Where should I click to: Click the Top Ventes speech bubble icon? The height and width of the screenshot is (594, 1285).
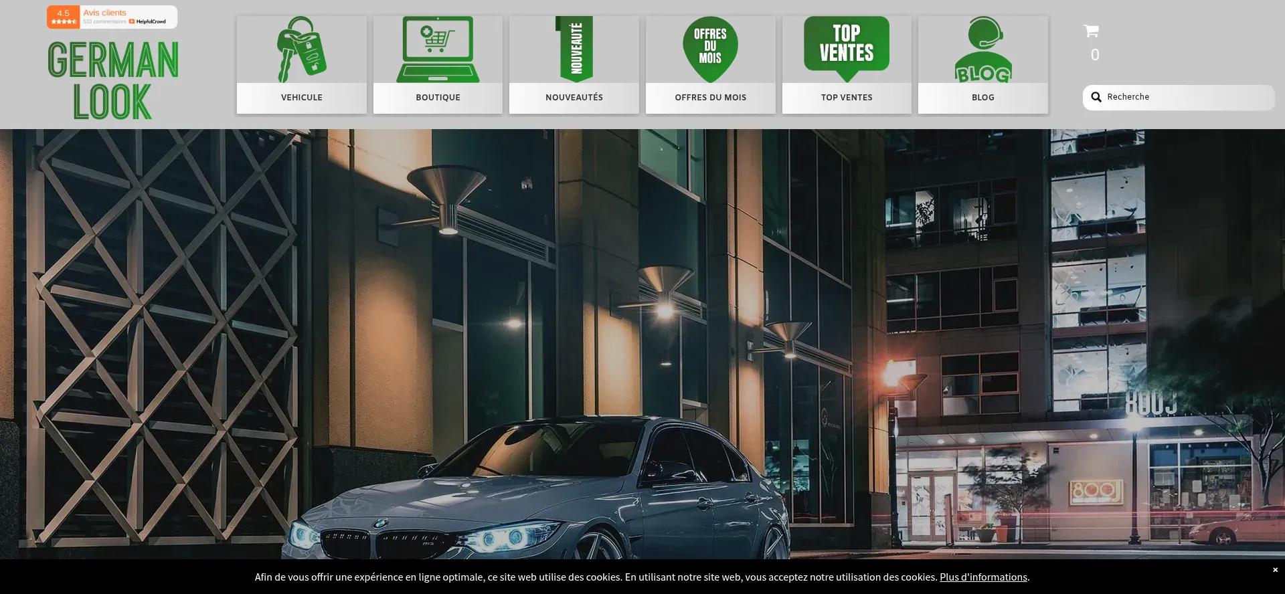[x=847, y=48]
